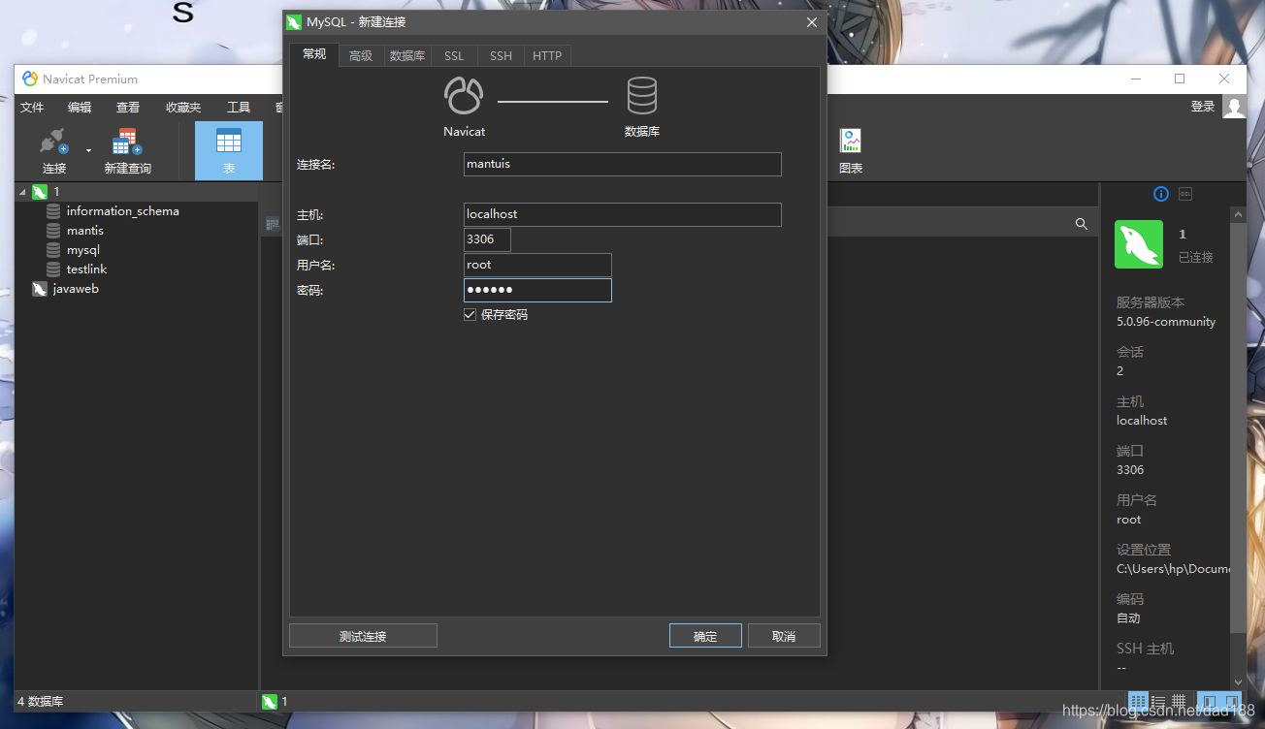The image size is (1265, 729).
Task: Click the 数据库 cylinder icon in the dialog
Action: [x=642, y=96]
